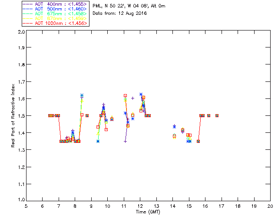
Task: Click the AOT 675nm legend entry
Action: click(55, 14)
